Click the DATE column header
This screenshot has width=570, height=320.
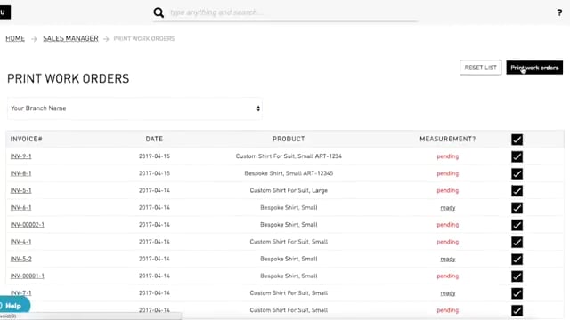pyautogui.click(x=154, y=139)
